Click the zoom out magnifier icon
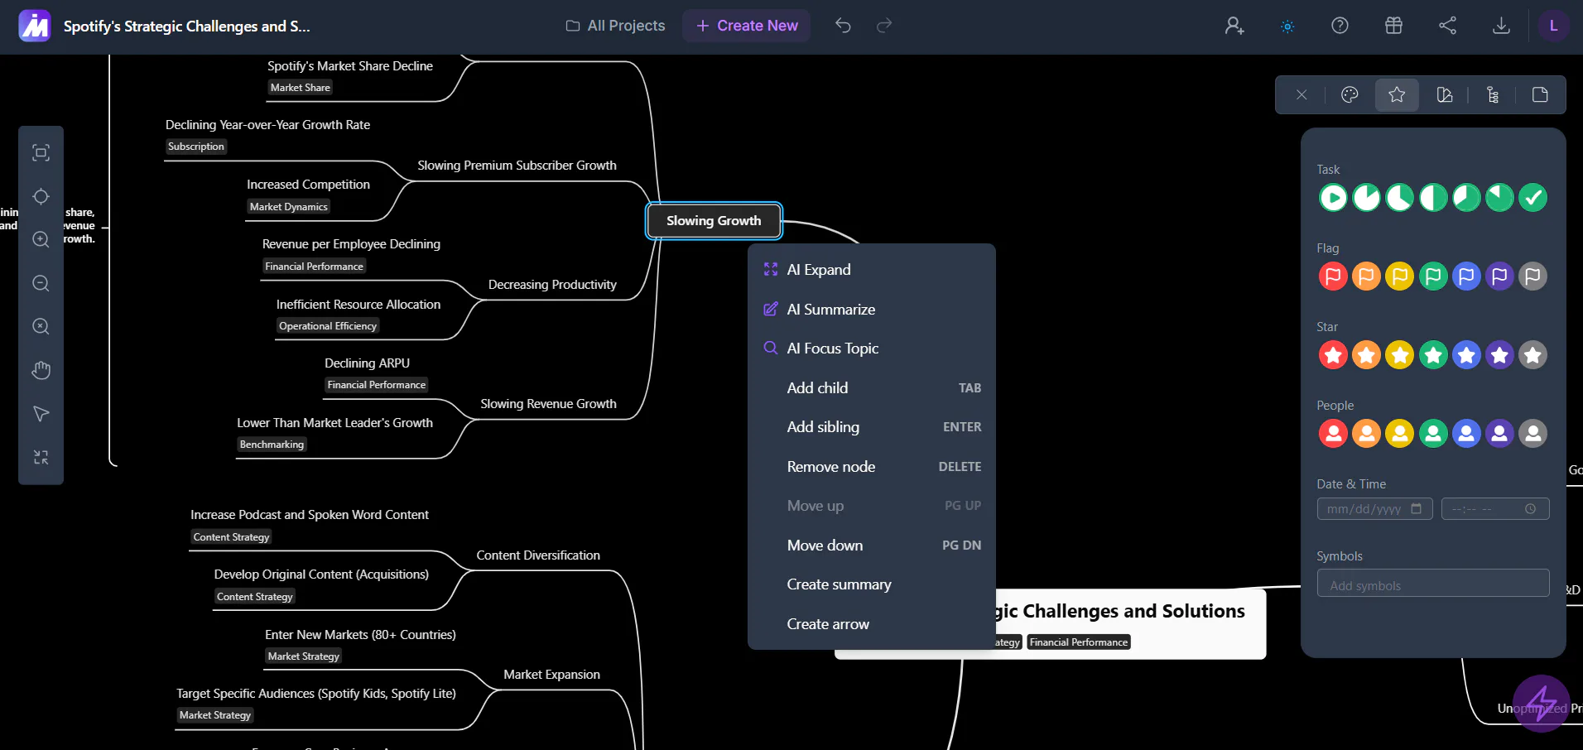Image resolution: width=1583 pixels, height=750 pixels. [x=41, y=283]
